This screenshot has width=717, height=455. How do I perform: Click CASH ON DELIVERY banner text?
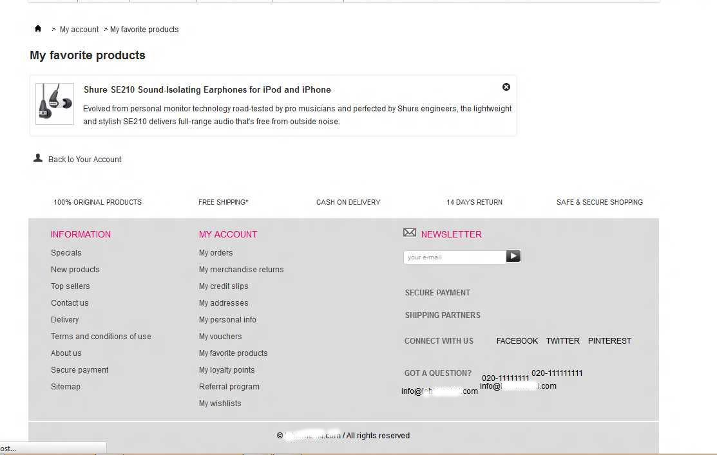(x=349, y=202)
